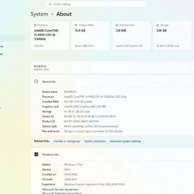Select the Product ID value text

point(81,121)
